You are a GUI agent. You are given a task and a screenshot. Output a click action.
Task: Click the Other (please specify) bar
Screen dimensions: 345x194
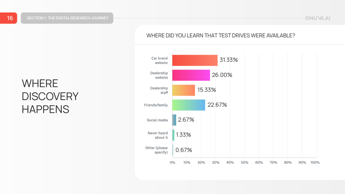tap(173, 150)
